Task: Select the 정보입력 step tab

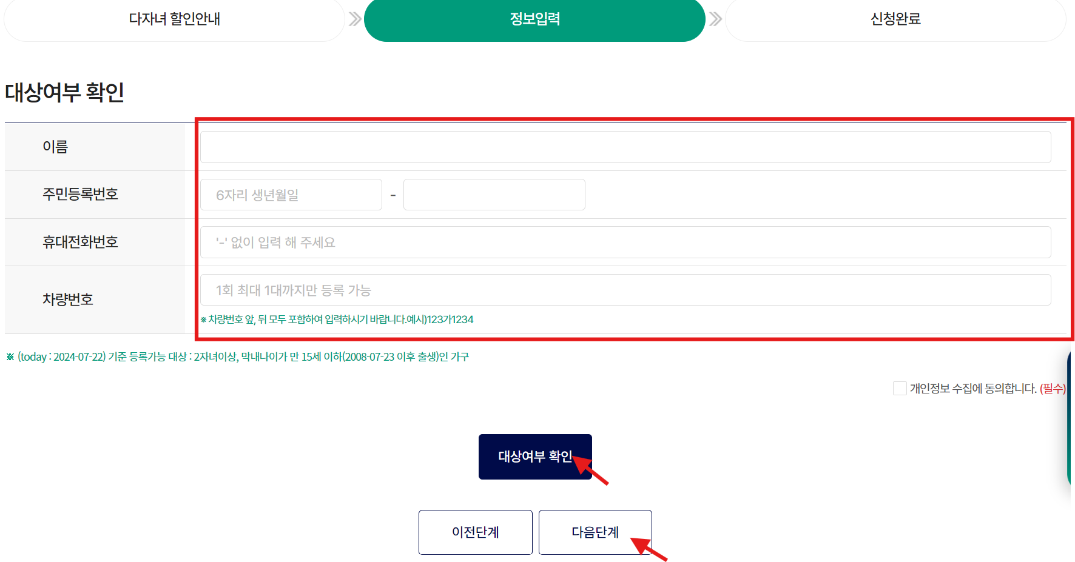Action: coord(534,19)
